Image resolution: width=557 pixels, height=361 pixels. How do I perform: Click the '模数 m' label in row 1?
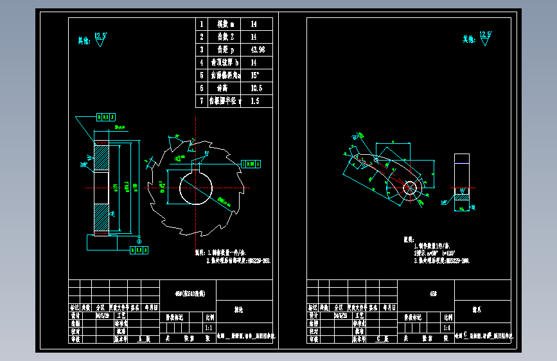coord(225,24)
